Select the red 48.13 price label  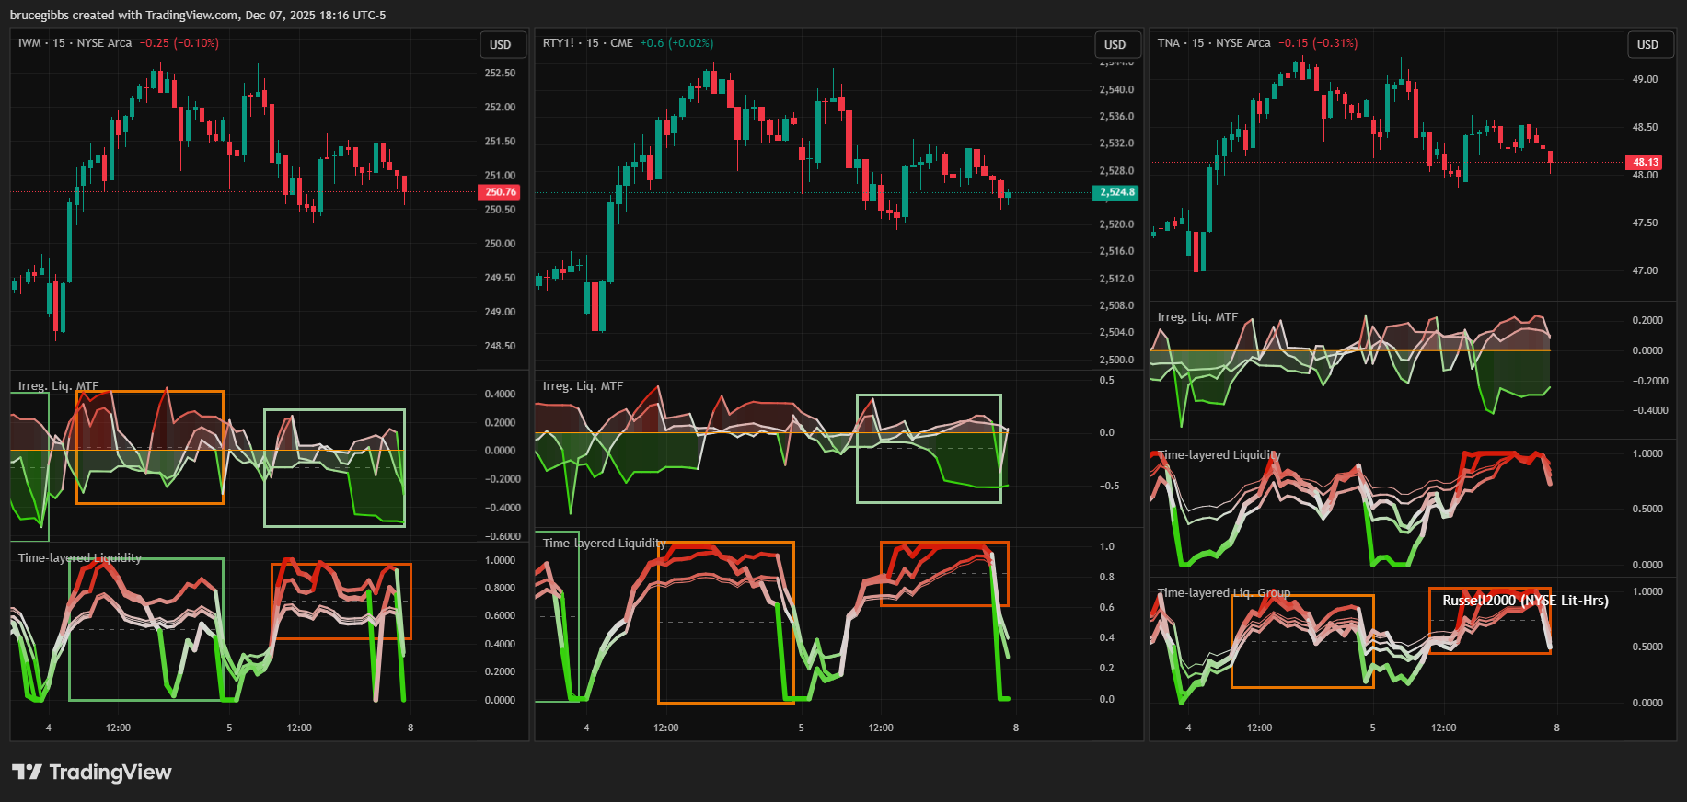pos(1645,163)
